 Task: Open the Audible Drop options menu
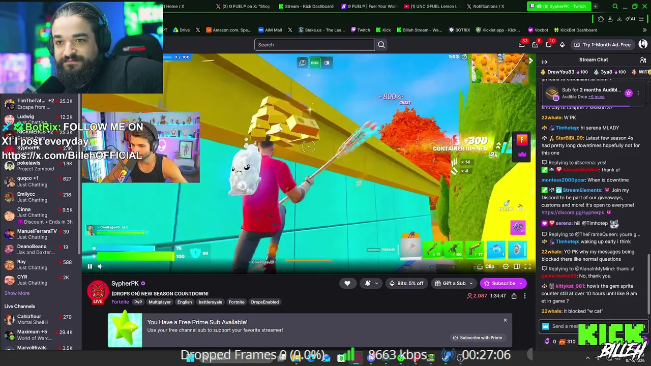coord(638,94)
